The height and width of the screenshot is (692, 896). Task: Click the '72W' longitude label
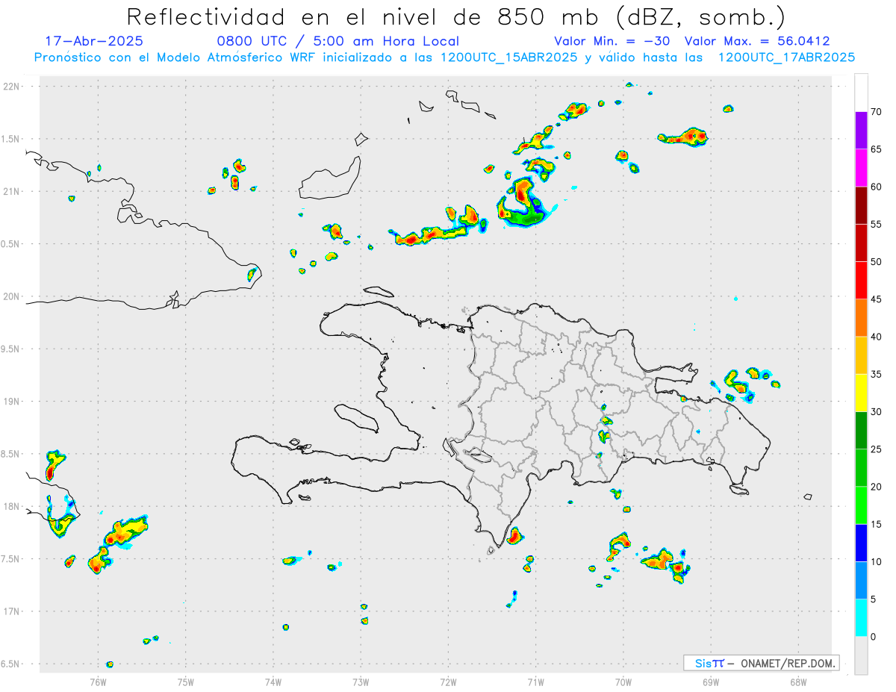pyautogui.click(x=448, y=682)
